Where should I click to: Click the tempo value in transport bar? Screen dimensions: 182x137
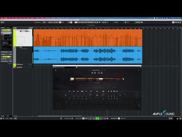tap(122, 118)
